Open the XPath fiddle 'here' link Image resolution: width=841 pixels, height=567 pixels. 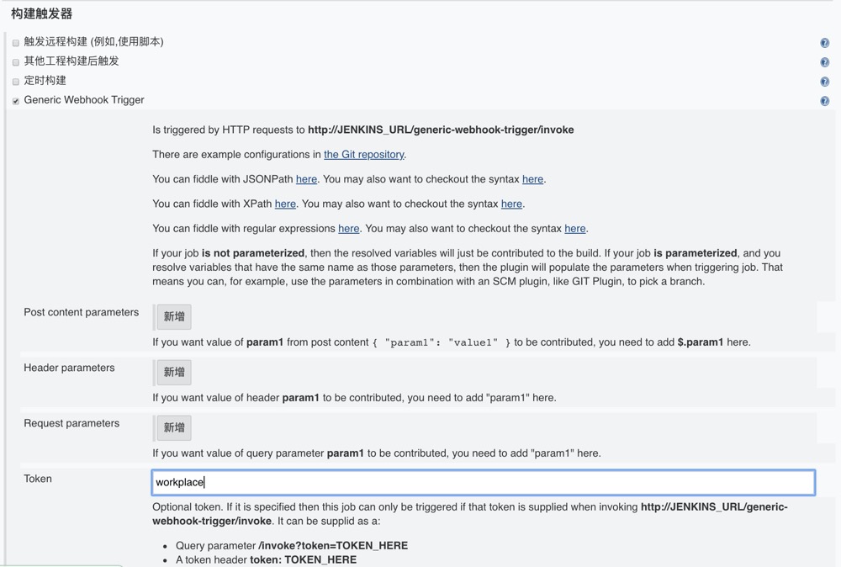pyautogui.click(x=285, y=204)
